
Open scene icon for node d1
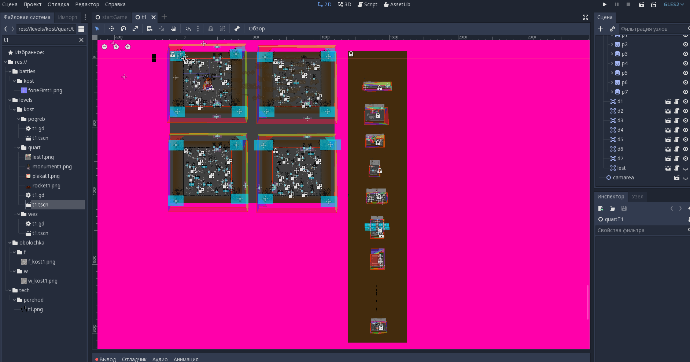click(x=668, y=101)
